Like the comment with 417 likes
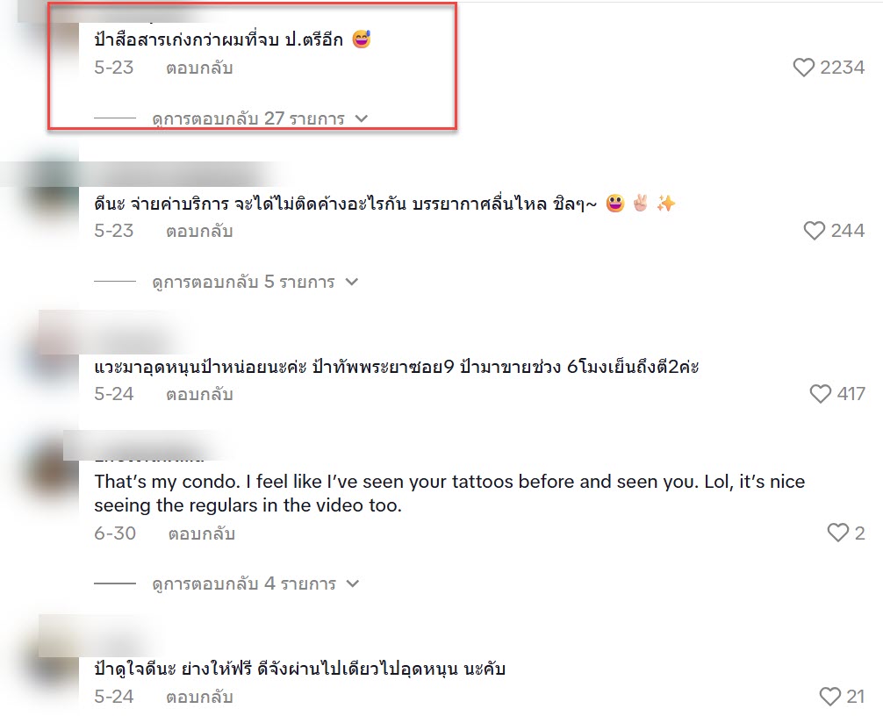The height and width of the screenshot is (723, 883). coord(820,394)
